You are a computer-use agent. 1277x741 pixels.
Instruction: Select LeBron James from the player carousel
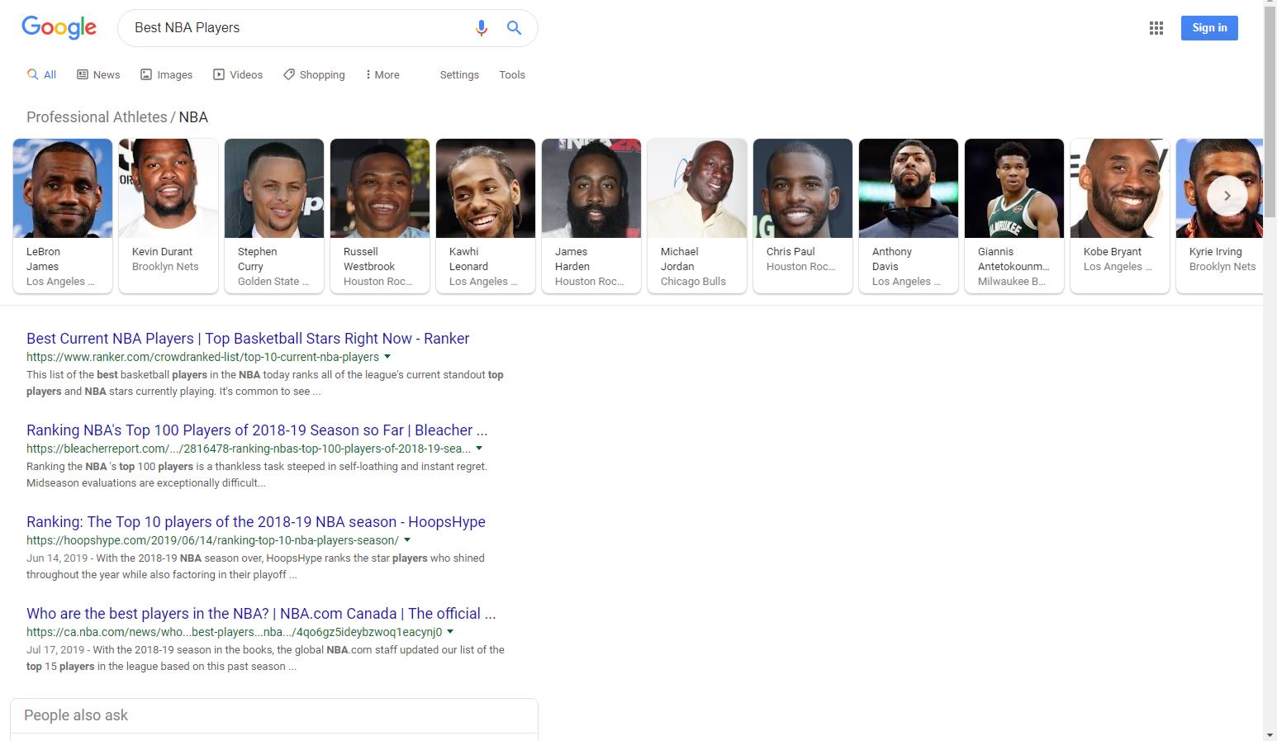(x=62, y=215)
